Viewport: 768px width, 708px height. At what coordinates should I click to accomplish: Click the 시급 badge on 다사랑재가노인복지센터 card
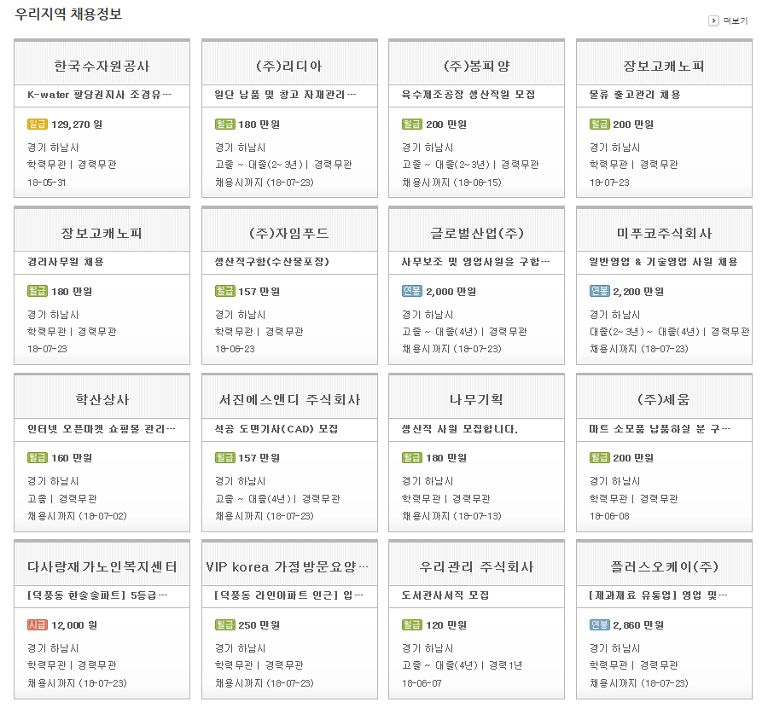(x=38, y=625)
